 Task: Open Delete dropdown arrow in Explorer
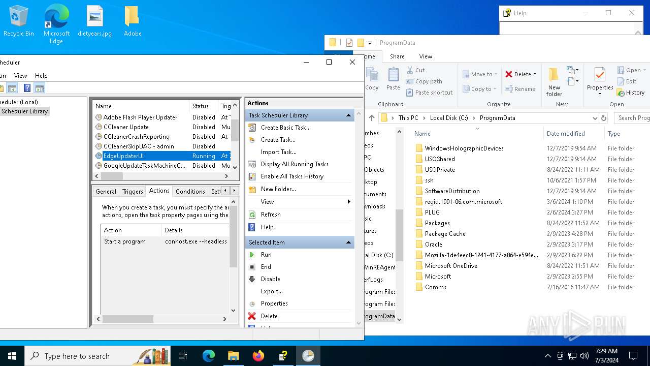(535, 74)
